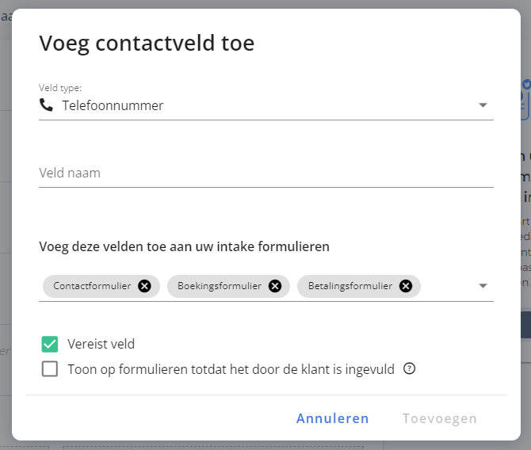
Task: Click the Betalingsformulier chip label
Action: (x=350, y=286)
